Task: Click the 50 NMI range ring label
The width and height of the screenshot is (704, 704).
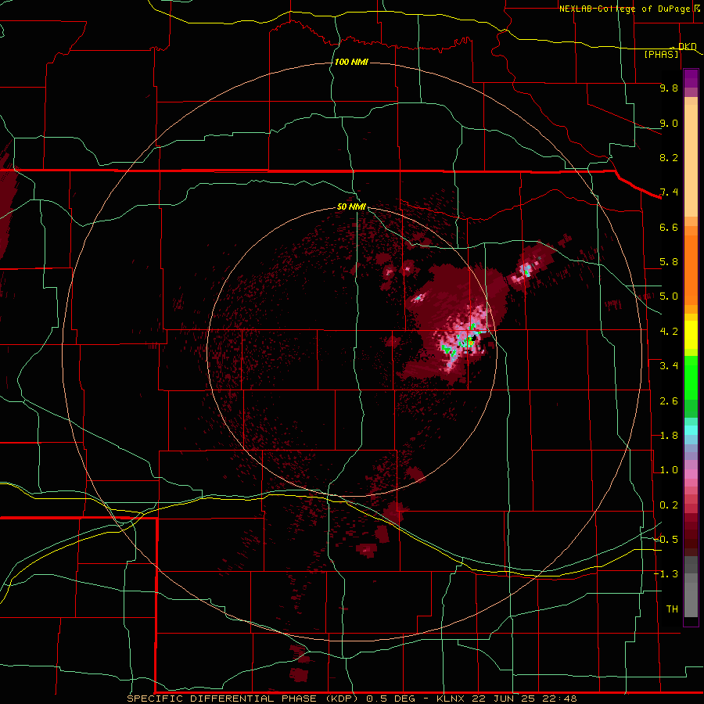Action: pyautogui.click(x=351, y=207)
